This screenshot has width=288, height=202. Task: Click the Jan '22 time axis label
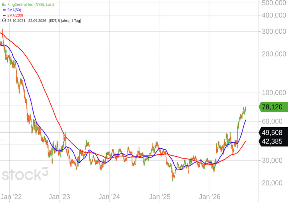pos(11,197)
